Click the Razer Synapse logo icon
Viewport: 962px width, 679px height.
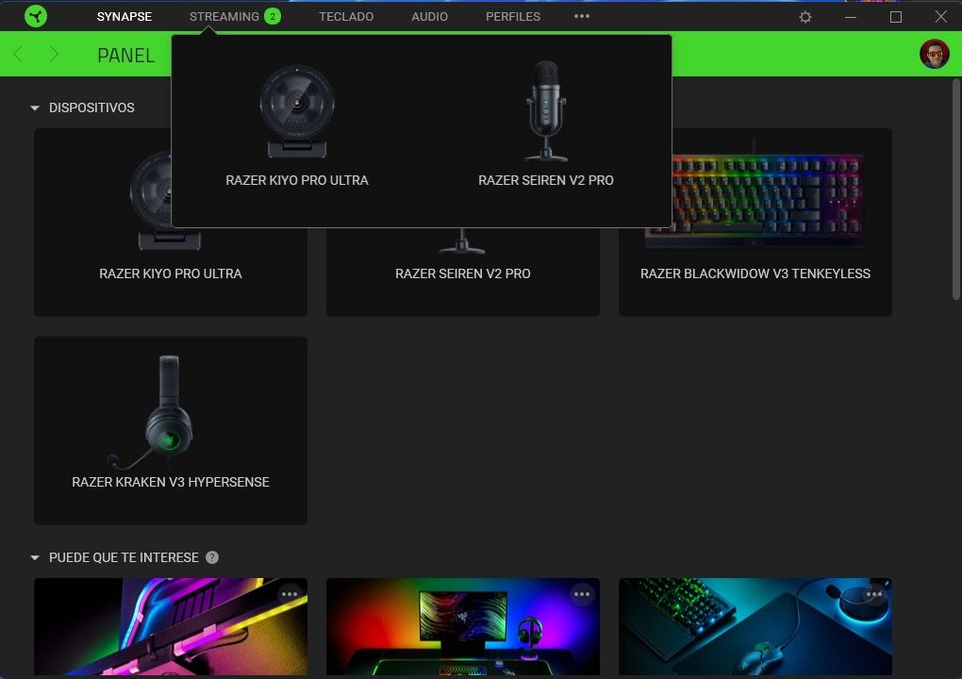tap(36, 16)
